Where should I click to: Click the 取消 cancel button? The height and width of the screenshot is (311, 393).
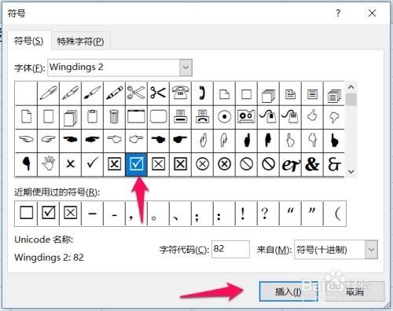[x=354, y=291]
